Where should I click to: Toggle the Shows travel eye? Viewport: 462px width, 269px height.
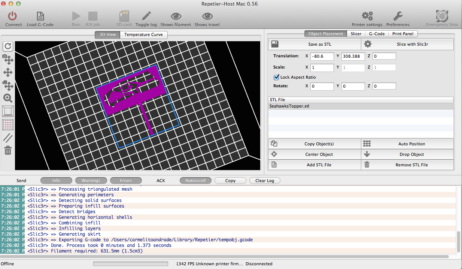click(207, 16)
